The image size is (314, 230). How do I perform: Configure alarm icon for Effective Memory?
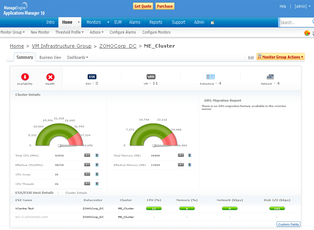(189, 165)
